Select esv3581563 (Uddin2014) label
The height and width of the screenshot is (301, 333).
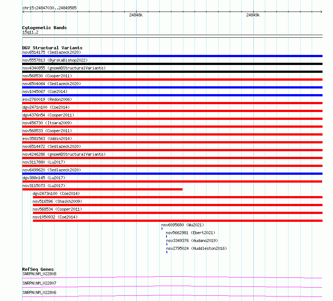click(x=47, y=139)
